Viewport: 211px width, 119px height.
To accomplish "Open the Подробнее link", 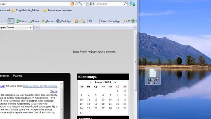I will 51,86.
